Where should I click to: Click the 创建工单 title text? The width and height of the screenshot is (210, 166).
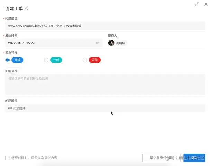coord(14,8)
